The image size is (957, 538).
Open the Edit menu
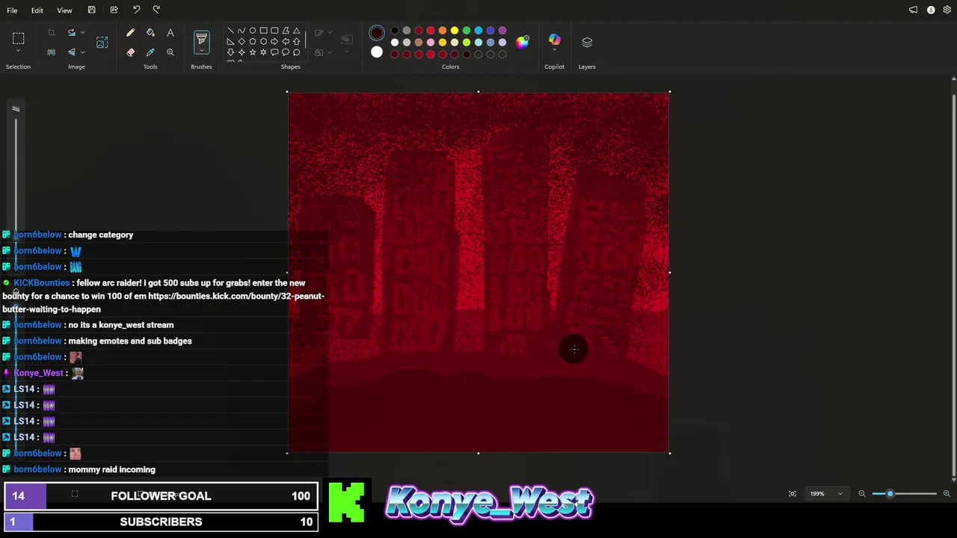(37, 10)
